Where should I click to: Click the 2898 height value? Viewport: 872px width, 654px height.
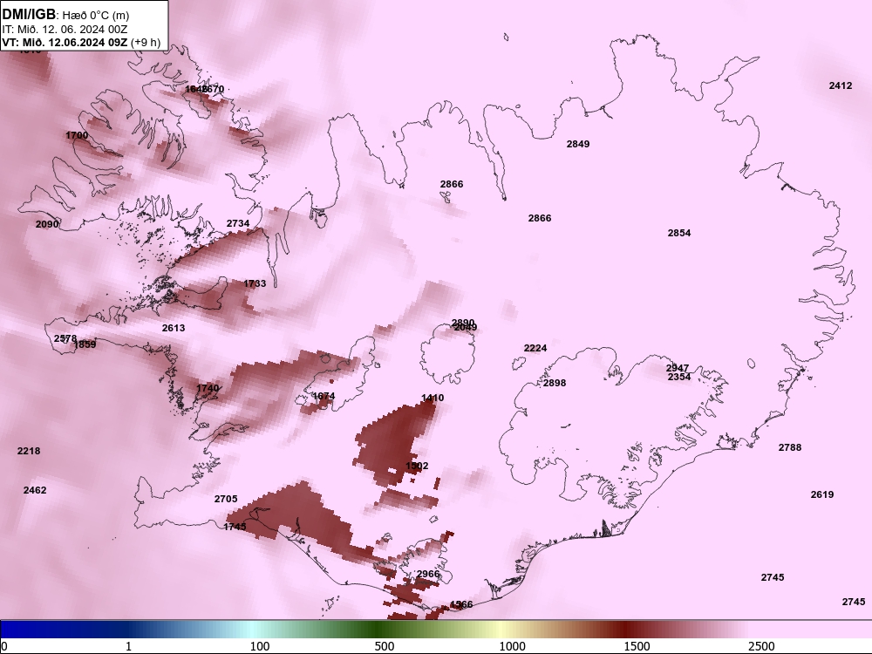(555, 383)
